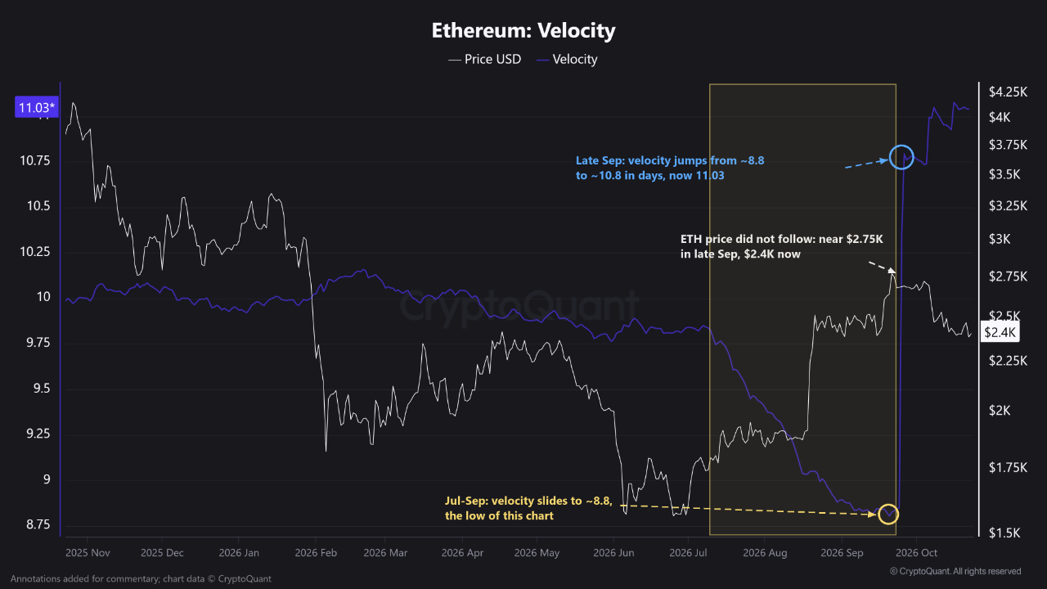Image resolution: width=1047 pixels, height=589 pixels.
Task: Click the Ethereum: Velocity chart title
Action: point(523,31)
